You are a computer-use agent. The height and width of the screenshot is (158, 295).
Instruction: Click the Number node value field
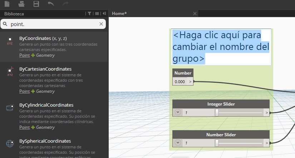(x=180, y=82)
